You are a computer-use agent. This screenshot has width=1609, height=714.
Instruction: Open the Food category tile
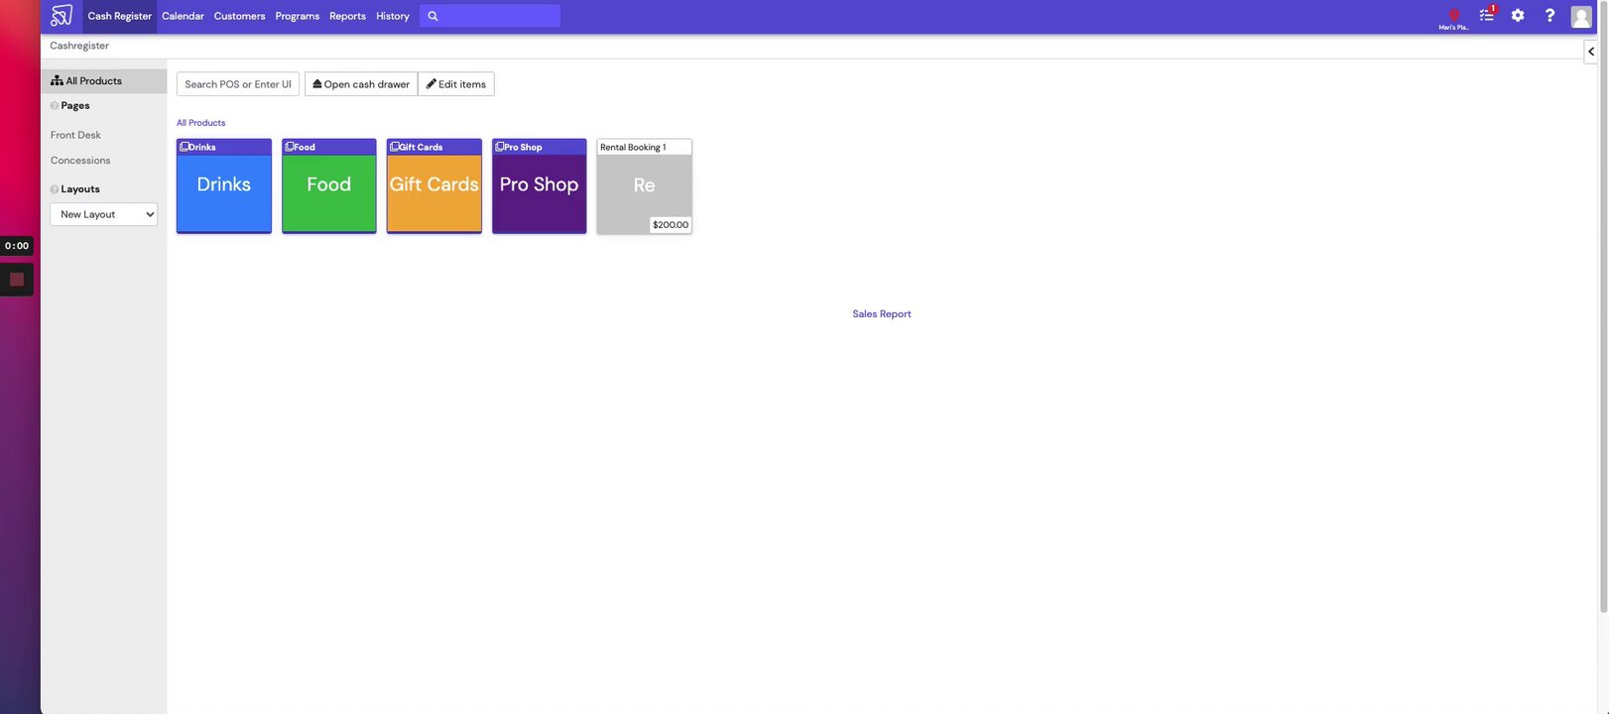[329, 186]
